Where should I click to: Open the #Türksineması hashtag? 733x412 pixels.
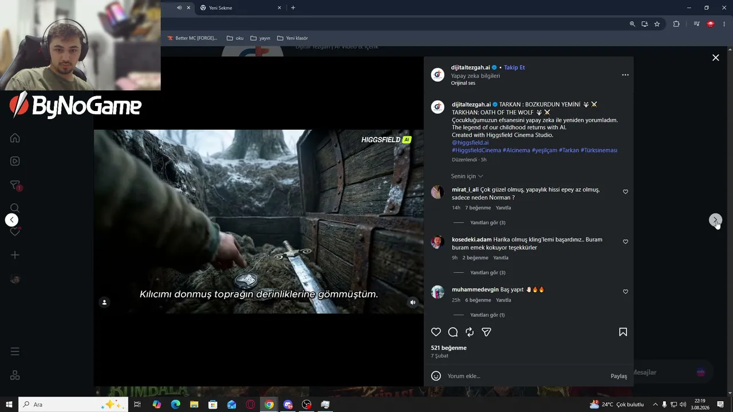pos(599,150)
